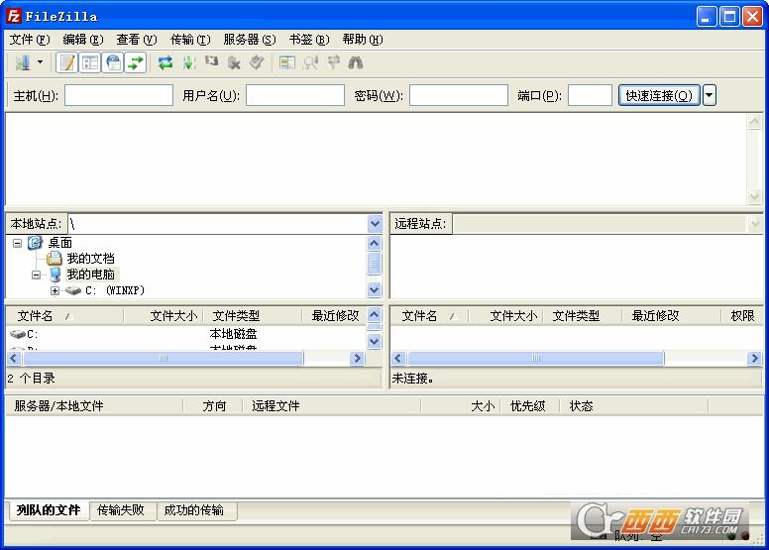Viewport: 769px width, 550px height.
Task: Click the 端口(P) port field
Action: tap(590, 95)
